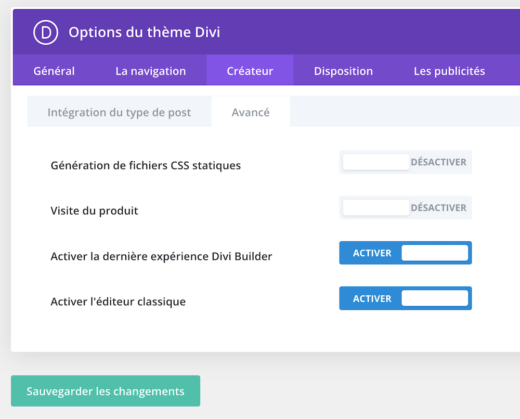
Task: Click the Génération de fichiers CSS statiques label
Action: [x=146, y=166]
